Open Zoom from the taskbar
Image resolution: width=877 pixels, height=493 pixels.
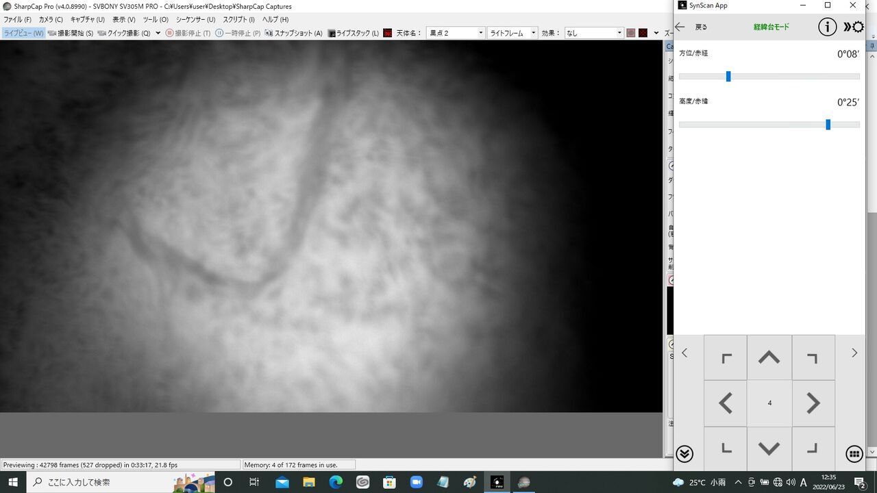416,482
